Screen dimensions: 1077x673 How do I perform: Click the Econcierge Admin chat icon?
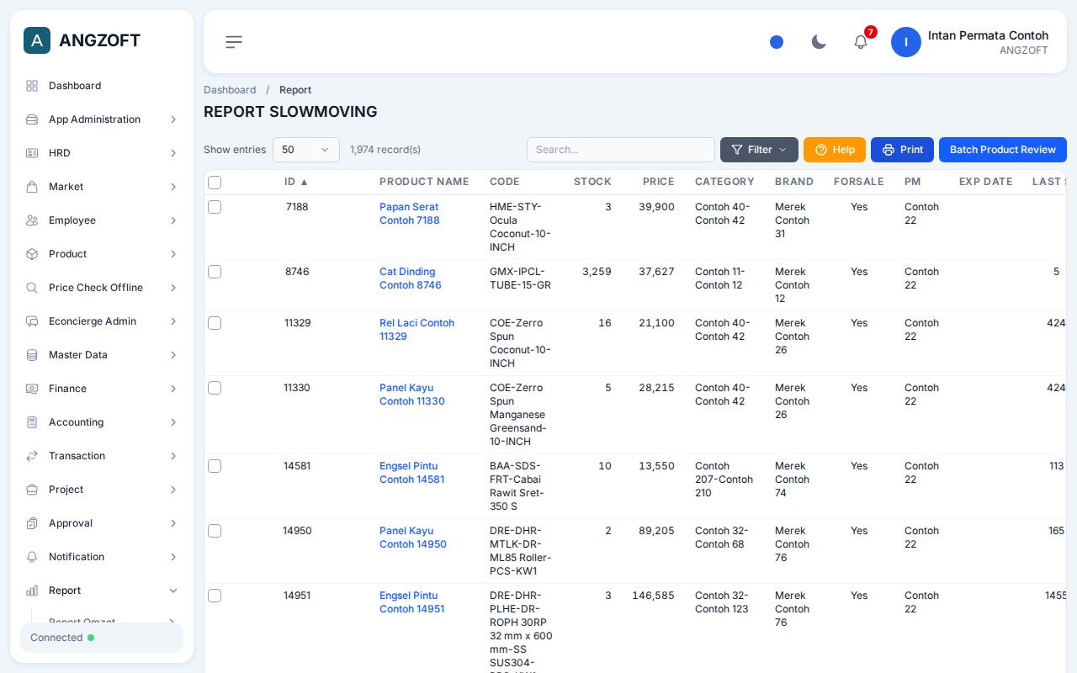[32, 321]
